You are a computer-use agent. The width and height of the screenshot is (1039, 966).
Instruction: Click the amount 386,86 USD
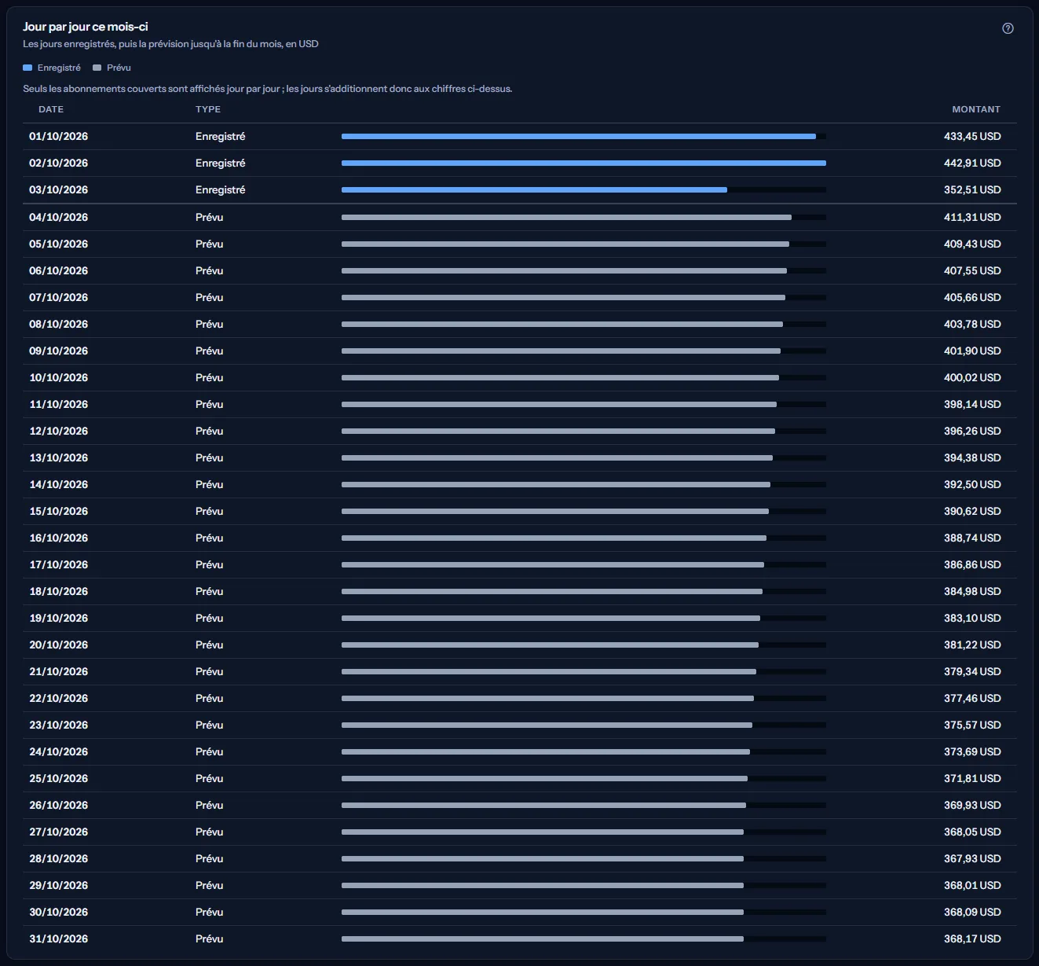pyautogui.click(x=972, y=564)
